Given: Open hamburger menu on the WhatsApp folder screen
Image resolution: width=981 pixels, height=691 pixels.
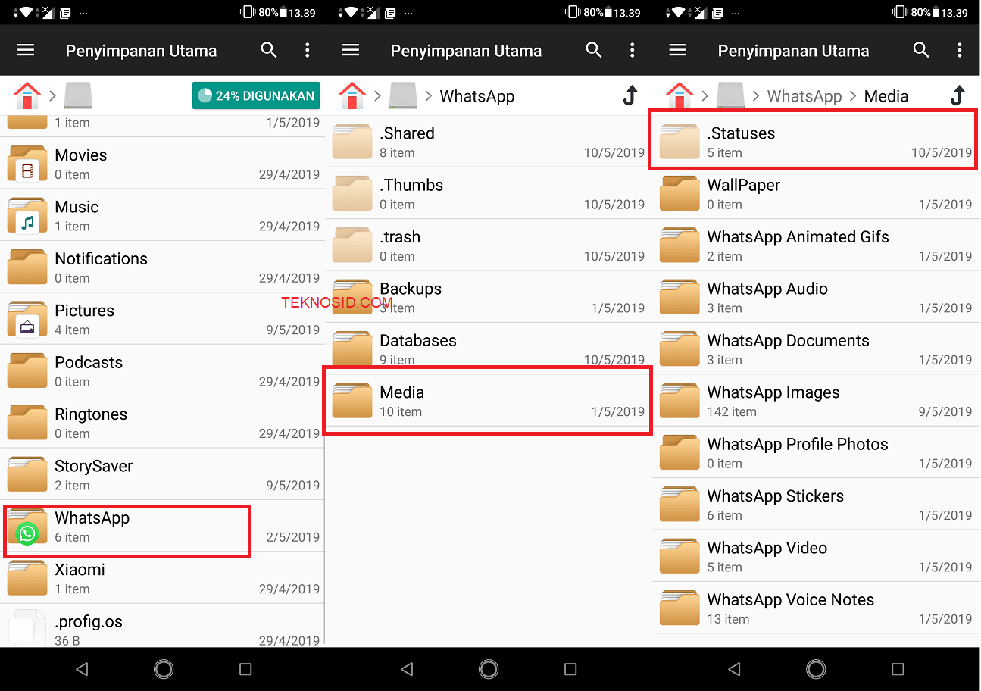Looking at the screenshot, I should coord(350,50).
